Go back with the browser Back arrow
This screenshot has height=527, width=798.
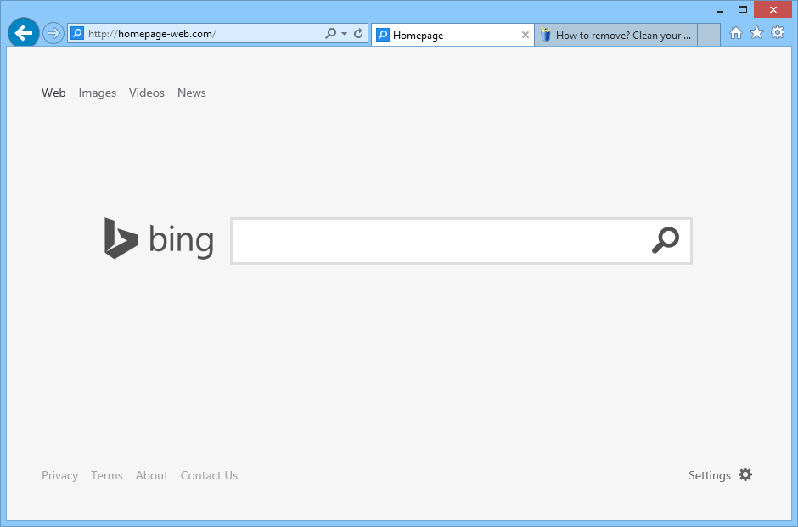pyautogui.click(x=24, y=33)
